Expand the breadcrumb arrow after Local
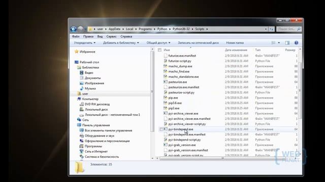Viewport: 325px width, 182px height. tap(136, 29)
